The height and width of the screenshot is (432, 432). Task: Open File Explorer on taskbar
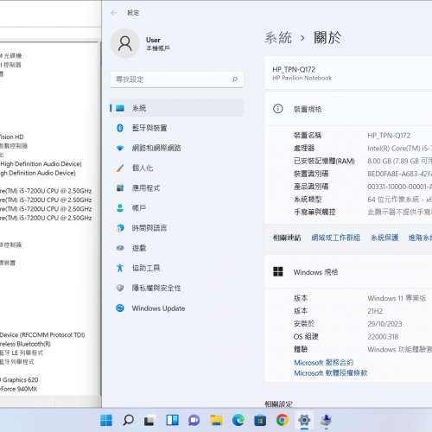tap(216, 420)
